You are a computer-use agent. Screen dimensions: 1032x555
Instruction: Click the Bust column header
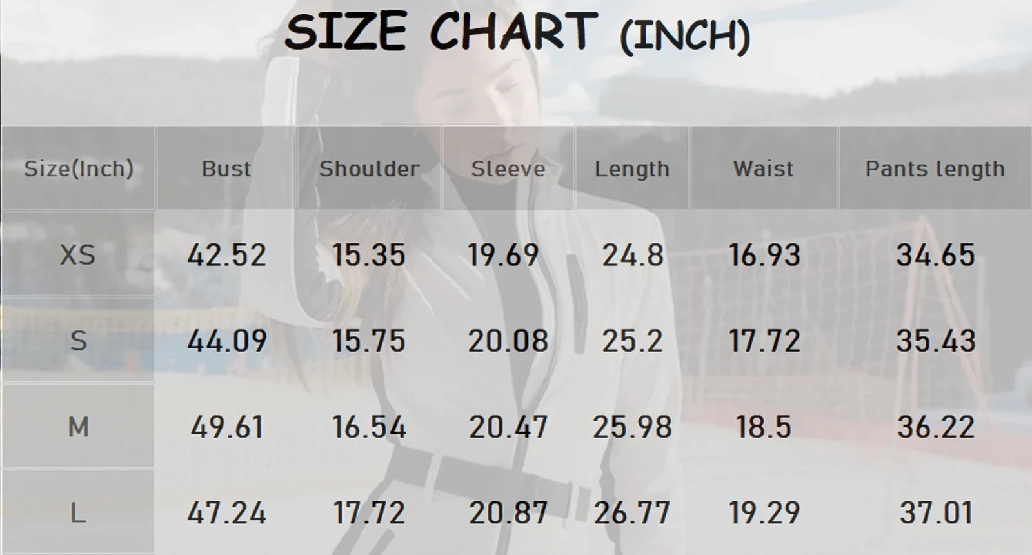click(226, 169)
